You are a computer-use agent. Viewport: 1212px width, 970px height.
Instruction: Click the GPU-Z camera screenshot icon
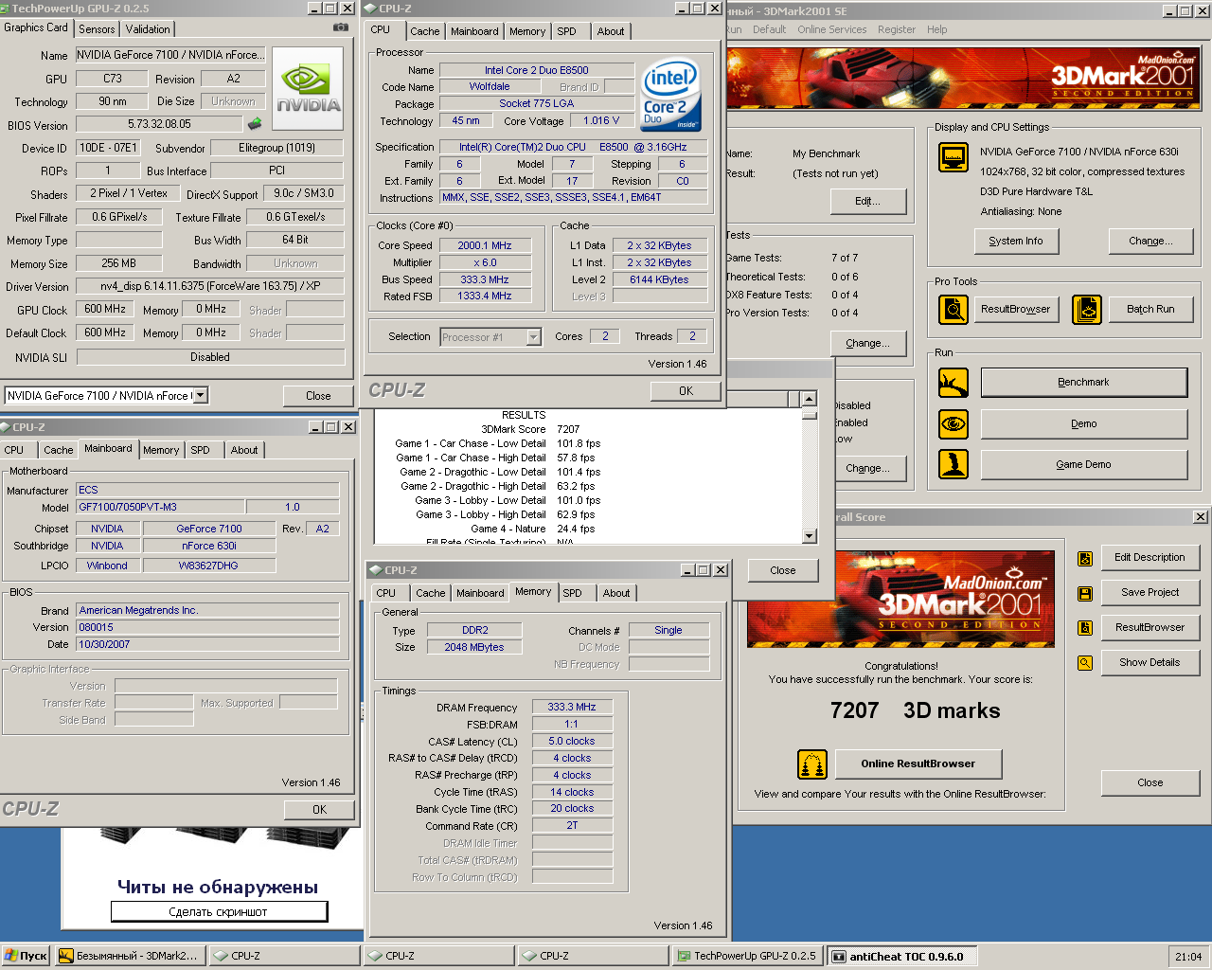[x=341, y=27]
